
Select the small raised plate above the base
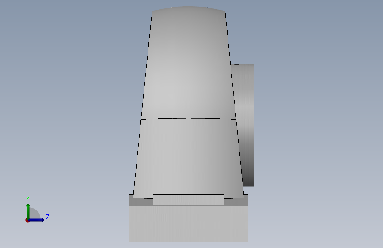(189, 199)
